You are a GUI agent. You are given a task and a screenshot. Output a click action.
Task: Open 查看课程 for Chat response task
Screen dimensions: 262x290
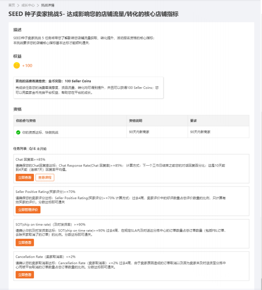45,177
